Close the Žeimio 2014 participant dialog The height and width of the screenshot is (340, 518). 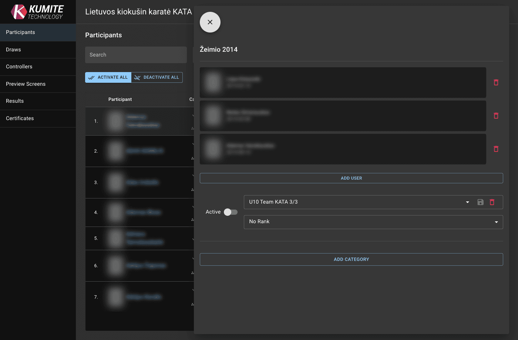[x=210, y=22]
